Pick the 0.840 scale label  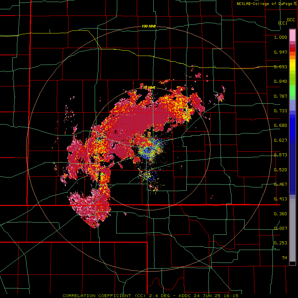pos(280,81)
